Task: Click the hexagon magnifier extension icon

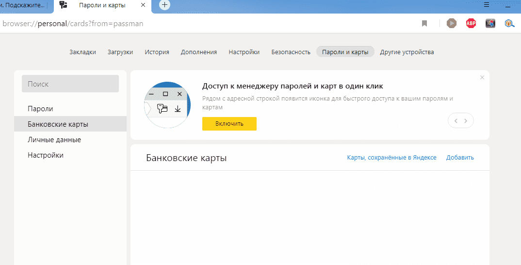Action: coord(509,23)
